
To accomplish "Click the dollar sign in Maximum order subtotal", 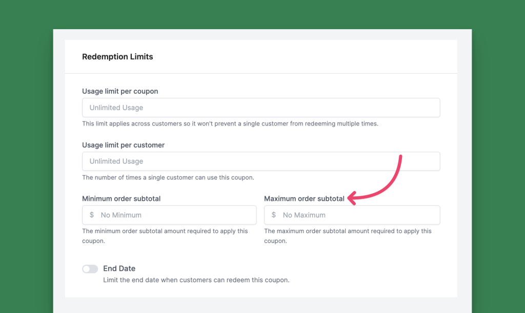I will [274, 215].
